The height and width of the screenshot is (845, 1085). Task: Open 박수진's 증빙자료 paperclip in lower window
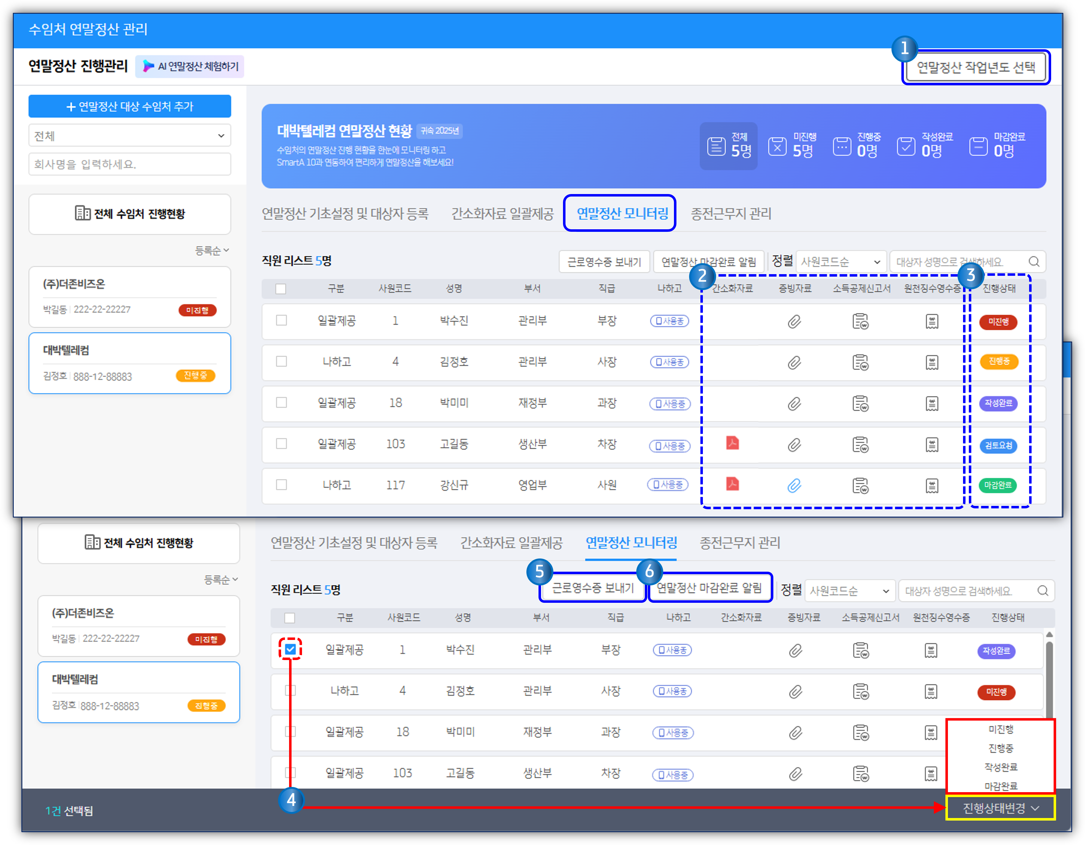pyautogui.click(x=796, y=650)
